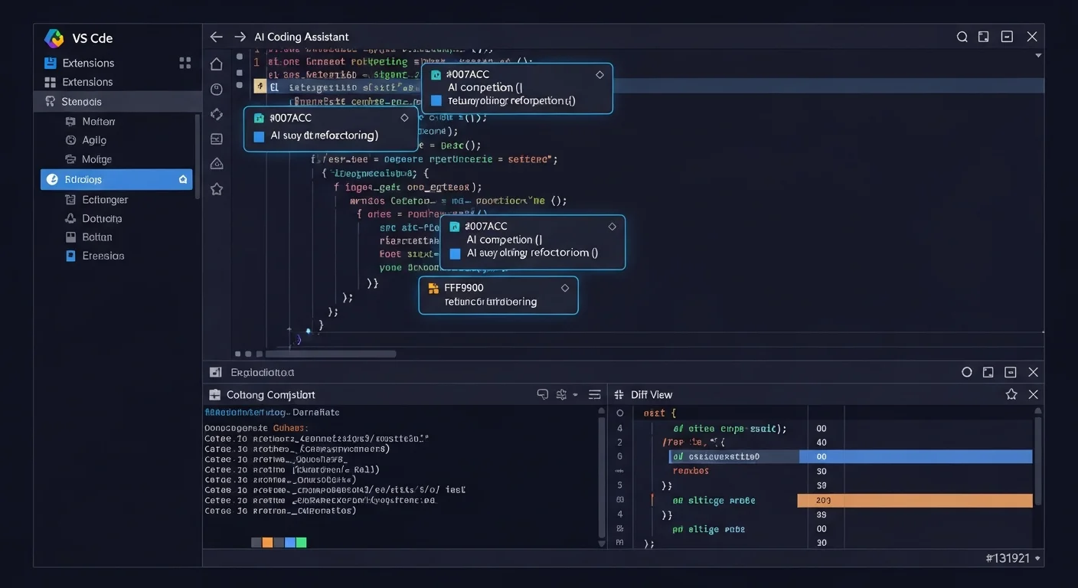The width and height of the screenshot is (1078, 588).
Task: Open the comment icon above Coding Completions panel
Action: (x=544, y=394)
